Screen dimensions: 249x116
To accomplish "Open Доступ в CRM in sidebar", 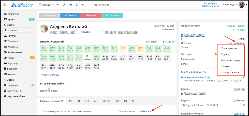I will coord(15,91).
